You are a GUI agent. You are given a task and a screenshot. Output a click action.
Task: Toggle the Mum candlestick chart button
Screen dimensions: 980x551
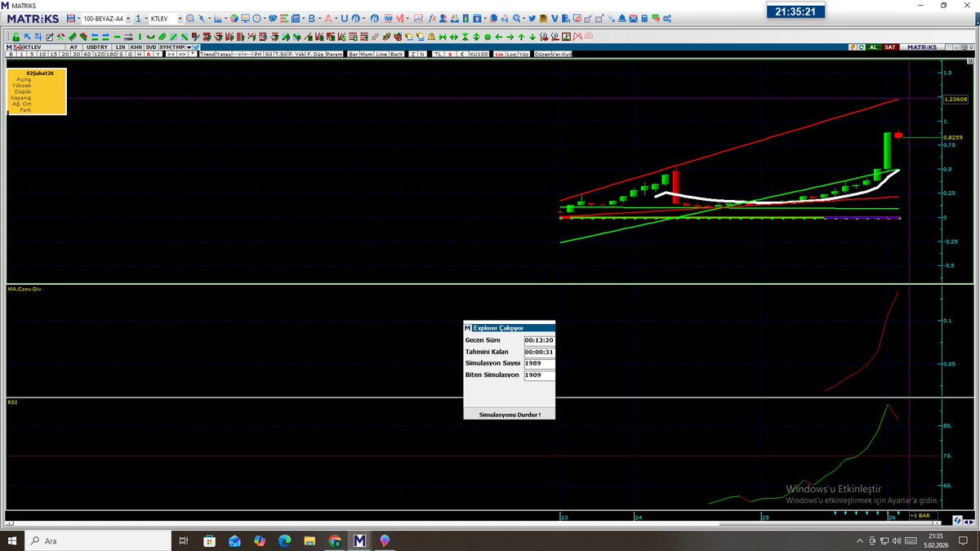click(367, 54)
